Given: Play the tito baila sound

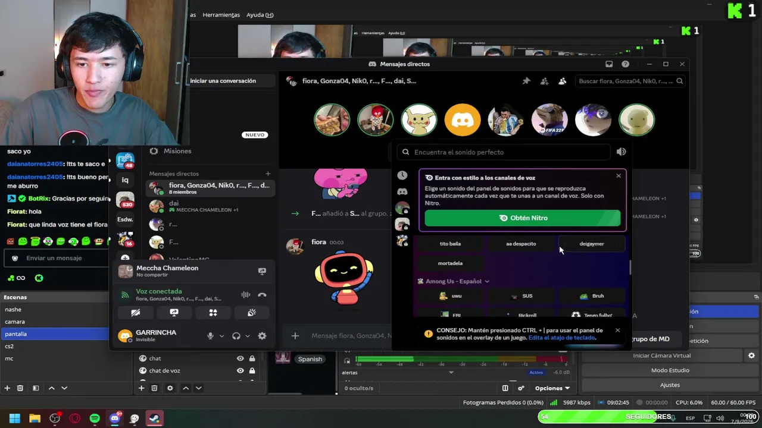Looking at the screenshot, I should (x=450, y=244).
